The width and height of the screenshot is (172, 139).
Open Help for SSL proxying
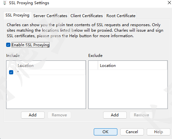pos(158,132)
